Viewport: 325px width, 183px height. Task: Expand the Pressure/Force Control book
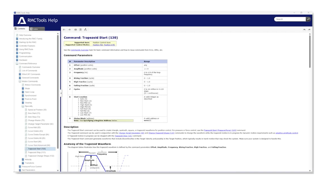tap(20, 166)
